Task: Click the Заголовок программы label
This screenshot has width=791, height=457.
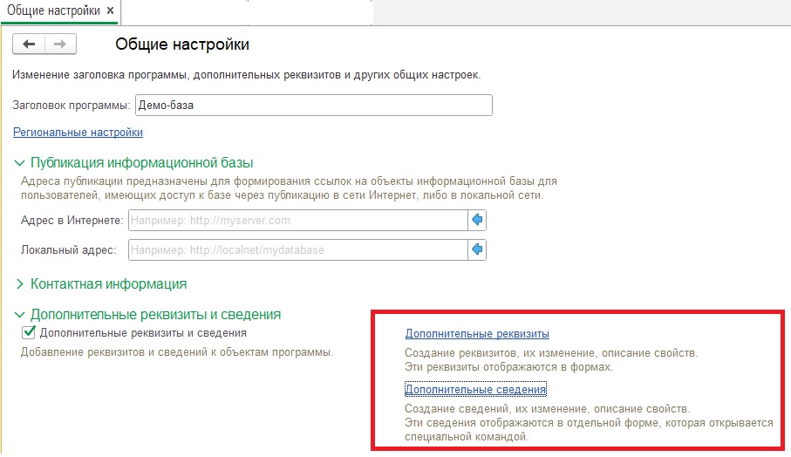Action: coord(72,105)
